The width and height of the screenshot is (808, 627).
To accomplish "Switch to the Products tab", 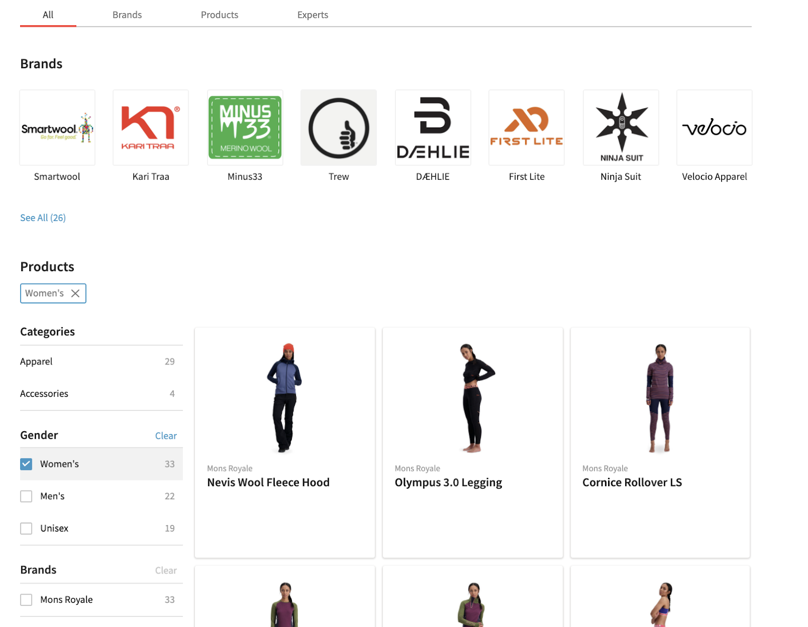I will [220, 15].
